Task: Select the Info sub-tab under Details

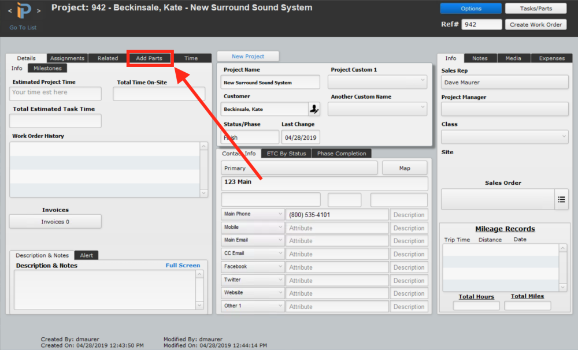Action: tap(17, 68)
